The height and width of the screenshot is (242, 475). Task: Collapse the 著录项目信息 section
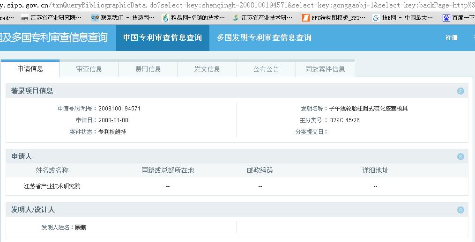(460, 91)
